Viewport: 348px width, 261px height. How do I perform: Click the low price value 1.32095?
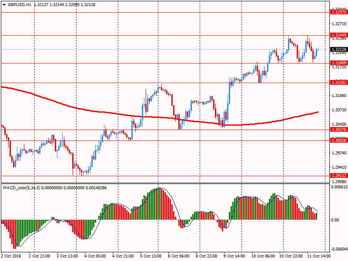click(72, 5)
